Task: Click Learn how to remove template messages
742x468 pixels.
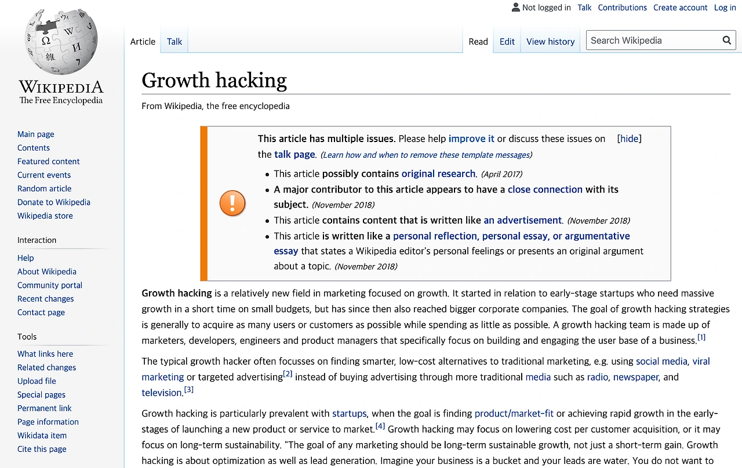Action: [426, 155]
